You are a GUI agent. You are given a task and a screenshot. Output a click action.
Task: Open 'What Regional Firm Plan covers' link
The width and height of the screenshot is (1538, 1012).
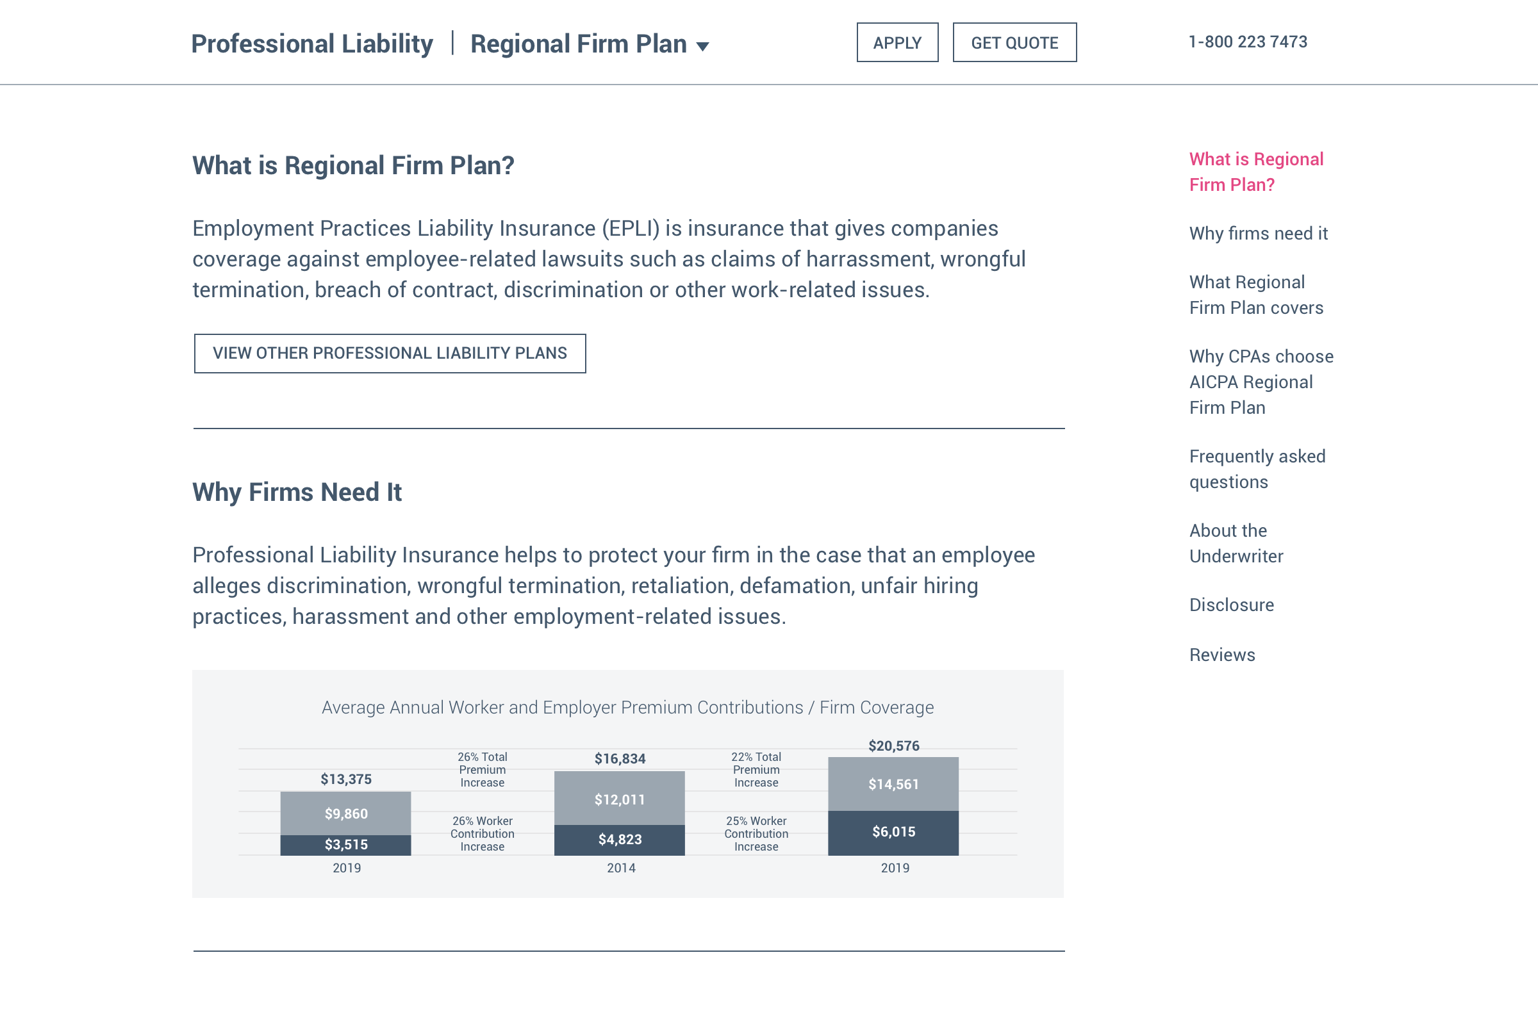pos(1255,295)
